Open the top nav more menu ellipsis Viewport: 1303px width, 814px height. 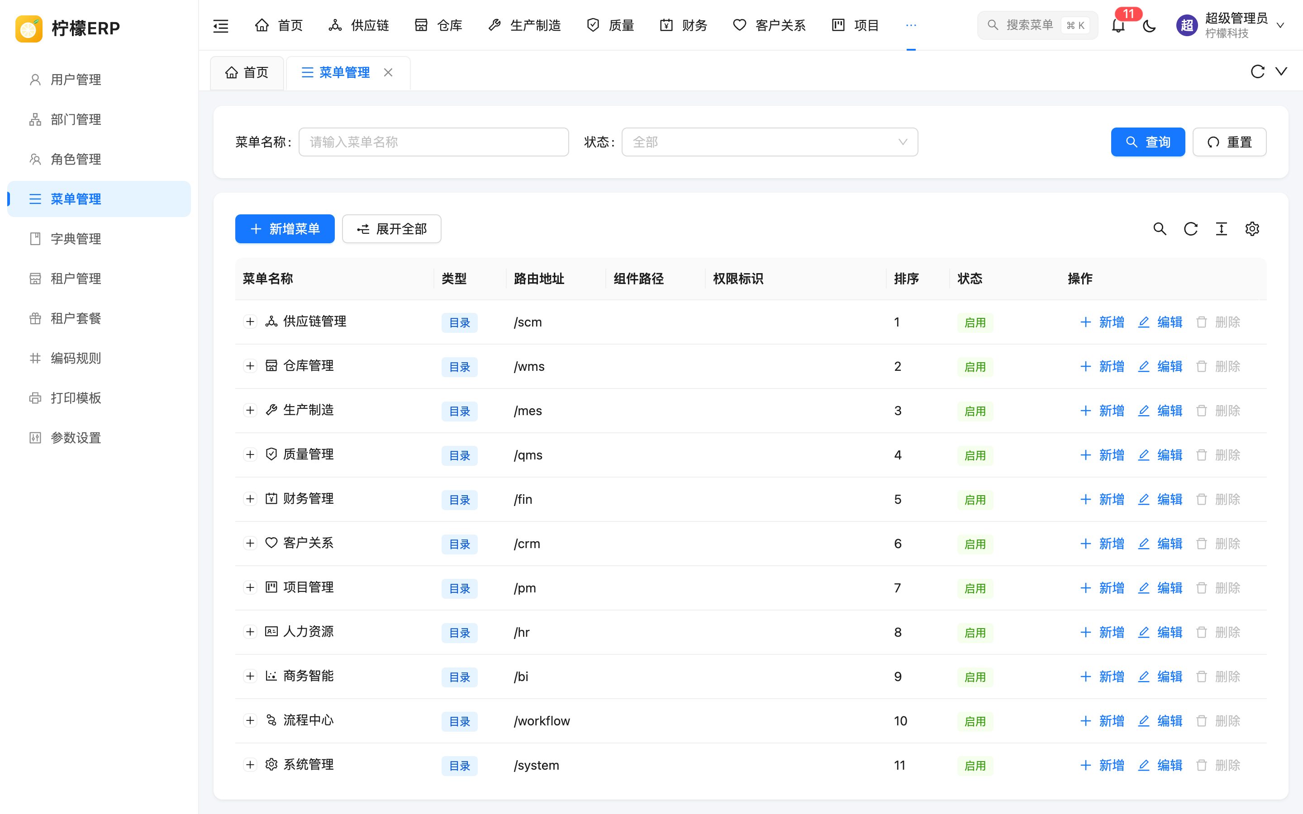point(910,25)
